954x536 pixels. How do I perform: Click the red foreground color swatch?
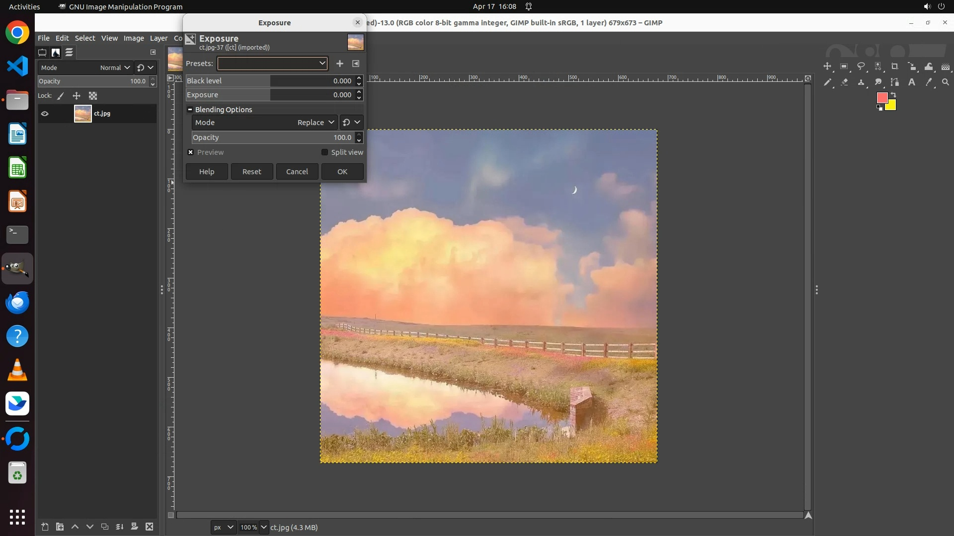(882, 98)
